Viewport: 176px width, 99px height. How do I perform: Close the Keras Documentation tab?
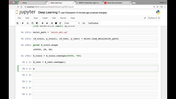tap(130, 3)
